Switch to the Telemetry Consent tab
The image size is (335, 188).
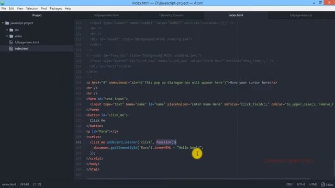pos(171,15)
